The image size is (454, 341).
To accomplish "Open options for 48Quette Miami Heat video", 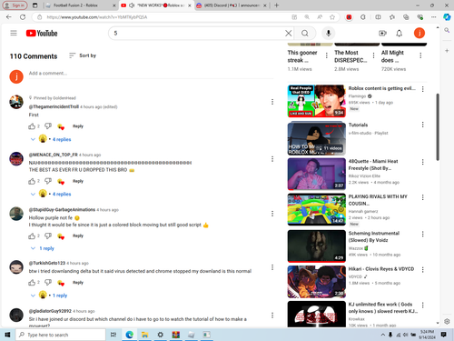I will 423,162.
